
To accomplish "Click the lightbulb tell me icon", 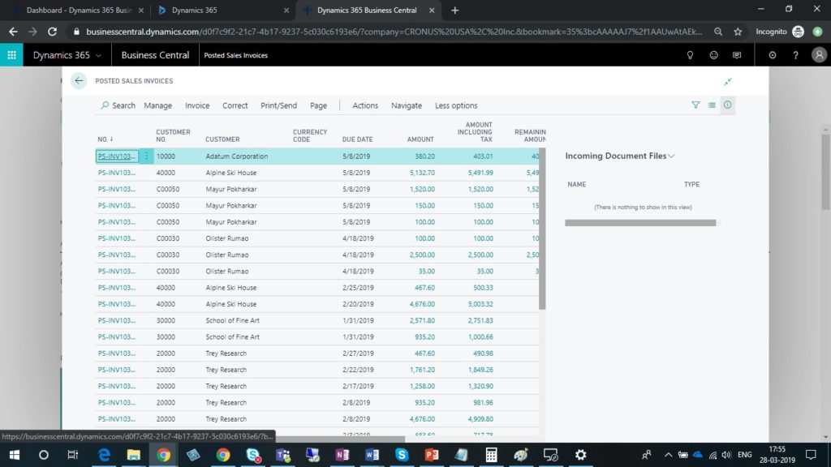I will (690, 55).
